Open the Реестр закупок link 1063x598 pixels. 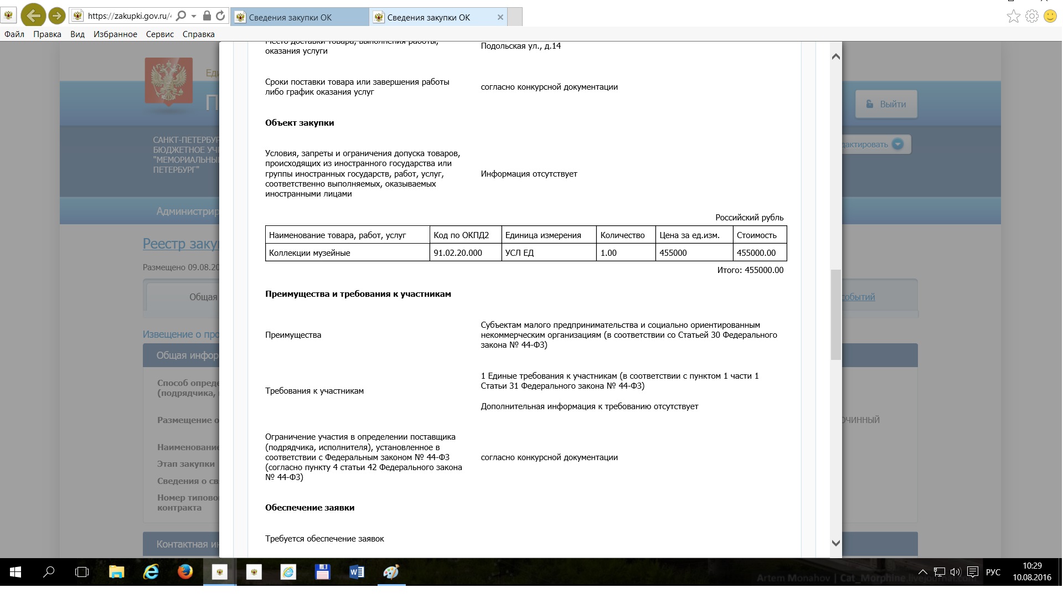tap(181, 244)
